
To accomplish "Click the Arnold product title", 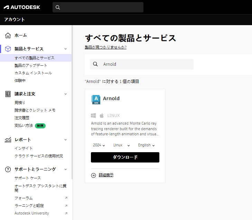I will pyautogui.click(x=111, y=98).
